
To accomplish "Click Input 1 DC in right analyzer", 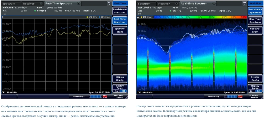I will (225, 11).
